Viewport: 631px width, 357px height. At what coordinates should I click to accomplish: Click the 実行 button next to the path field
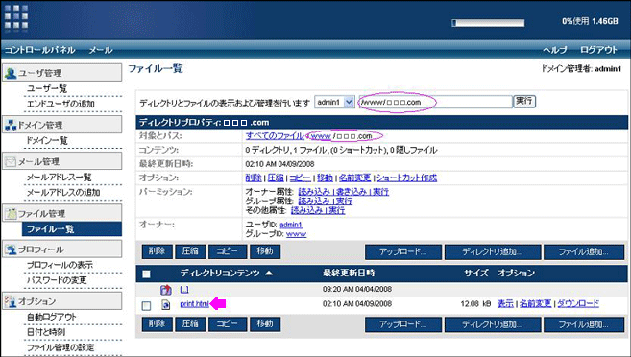point(524,102)
